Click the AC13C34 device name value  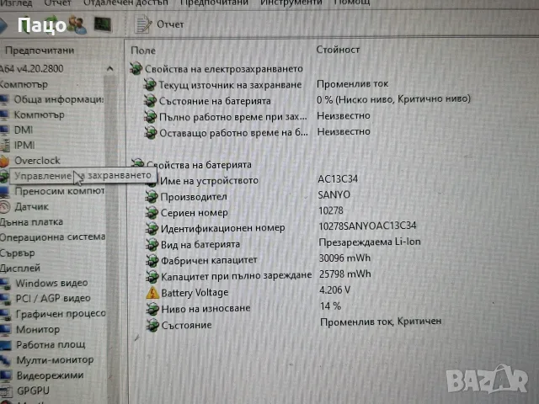pos(338,179)
